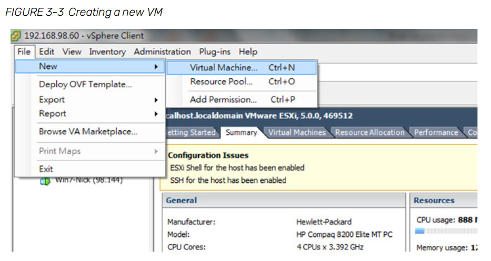491x261 pixels.
Task: Switch to the Summary tab
Action: pos(241,132)
